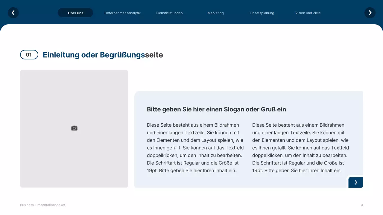Open the "Marketing" section
383x215 pixels.
point(215,13)
